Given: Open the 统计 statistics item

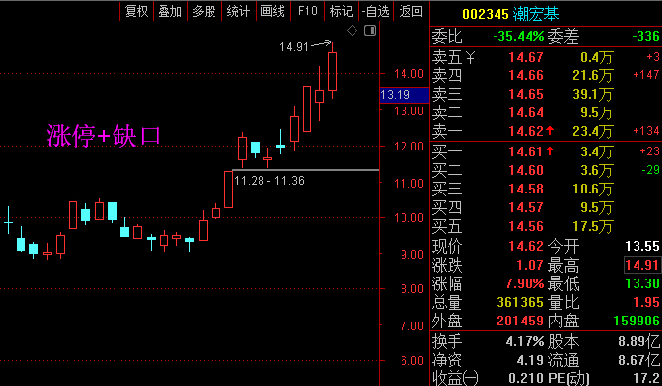Looking at the screenshot, I should pyautogui.click(x=239, y=11).
